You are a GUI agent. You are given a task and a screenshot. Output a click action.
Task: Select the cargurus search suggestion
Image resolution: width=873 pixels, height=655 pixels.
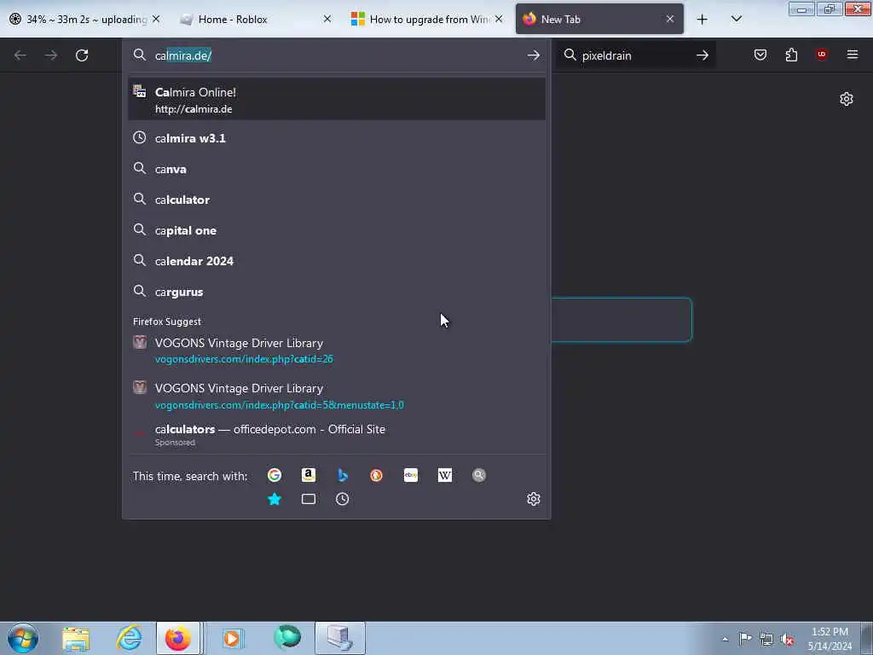coord(337,292)
